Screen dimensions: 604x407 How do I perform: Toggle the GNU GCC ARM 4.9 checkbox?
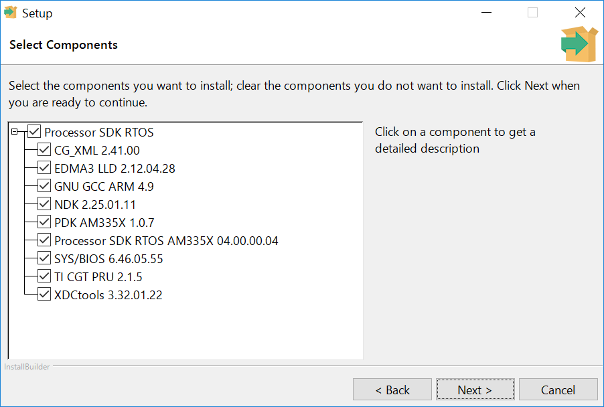44,186
